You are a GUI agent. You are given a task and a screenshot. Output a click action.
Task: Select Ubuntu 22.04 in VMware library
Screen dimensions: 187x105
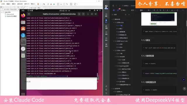[x=10, y=14]
